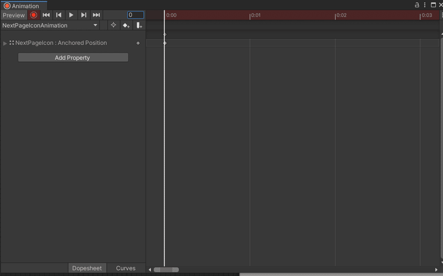The height and width of the screenshot is (276, 443).
Task: Open the Animation window kebab options menu
Action: [x=425, y=5]
